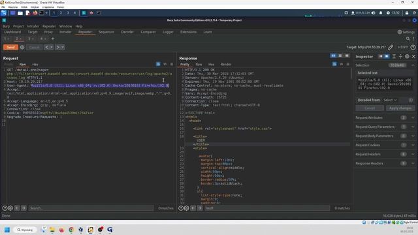
Task: Switch to Repeater sub-tab 1
Action: point(7,39)
